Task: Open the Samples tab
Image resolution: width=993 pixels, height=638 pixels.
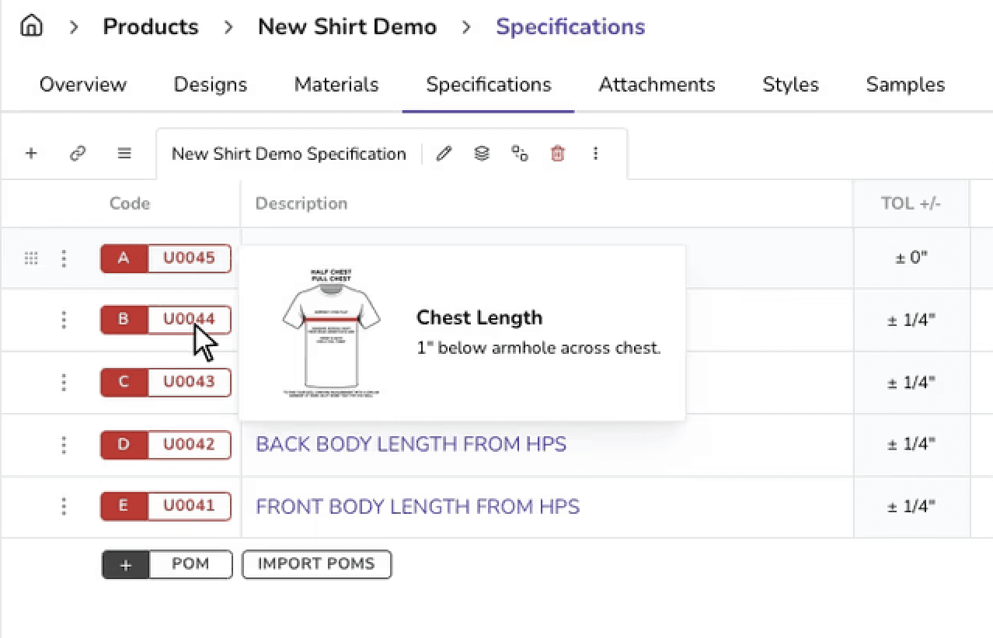Action: pyautogui.click(x=905, y=85)
